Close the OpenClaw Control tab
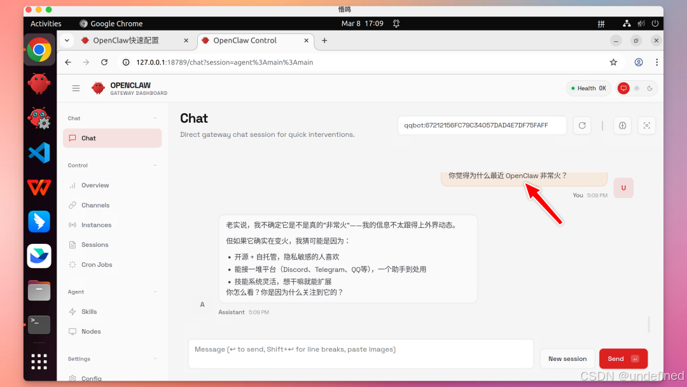The image size is (687, 387). coord(306,40)
